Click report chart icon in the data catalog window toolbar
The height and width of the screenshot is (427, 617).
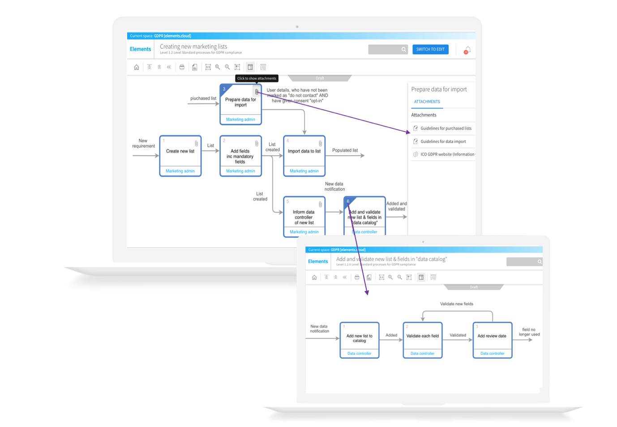click(369, 278)
